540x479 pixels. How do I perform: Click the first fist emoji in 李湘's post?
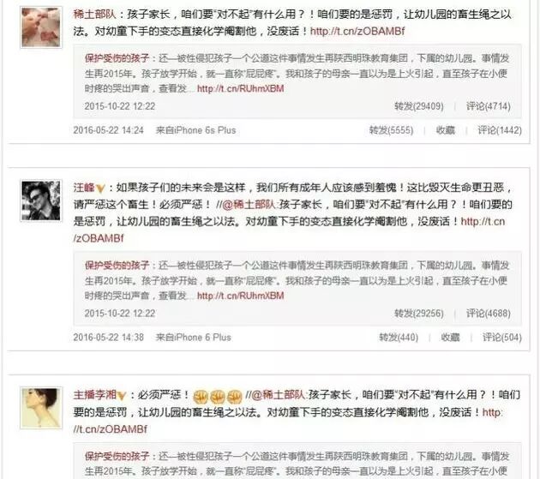point(200,397)
